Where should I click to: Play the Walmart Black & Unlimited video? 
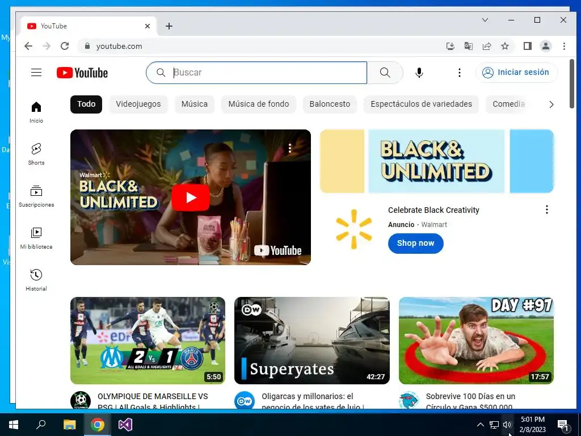(x=191, y=197)
